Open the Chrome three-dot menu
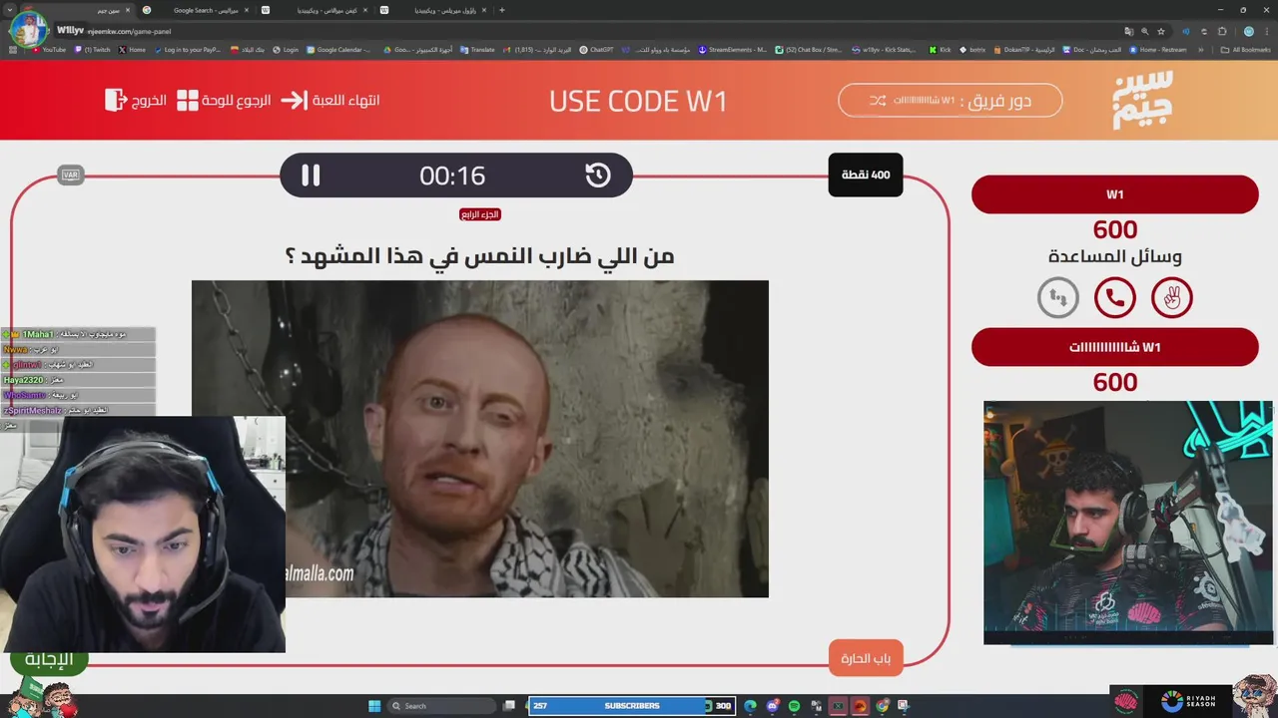The image size is (1278, 718). point(1268,31)
